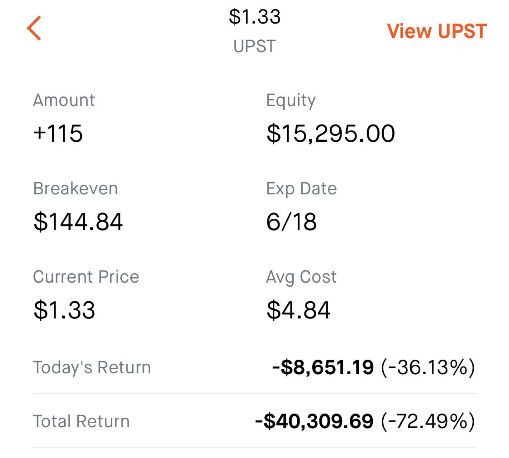
Task: Tap the Equity value $15,295.00
Action: pos(330,133)
